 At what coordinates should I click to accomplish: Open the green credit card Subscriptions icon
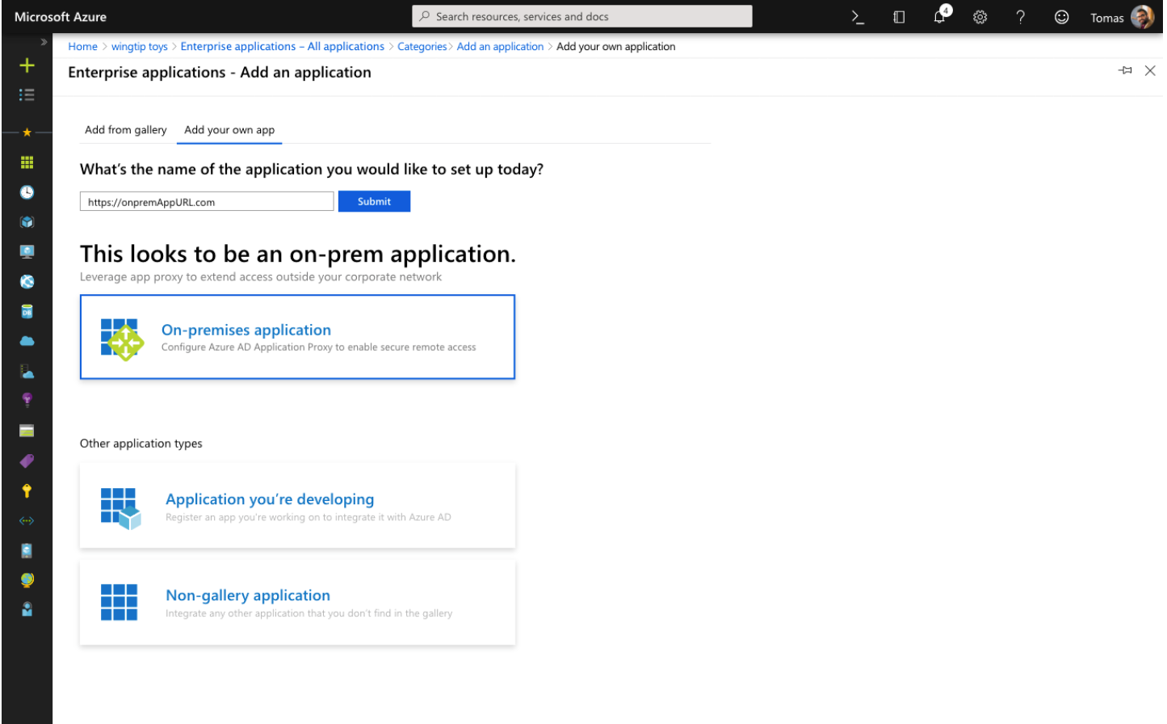pyautogui.click(x=27, y=431)
